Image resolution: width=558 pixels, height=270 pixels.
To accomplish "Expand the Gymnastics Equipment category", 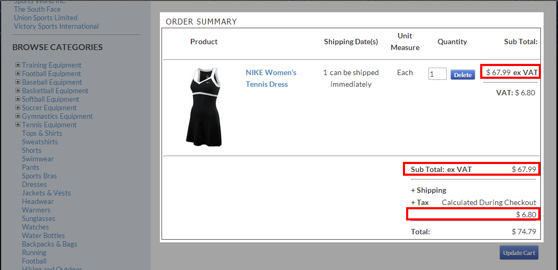I will click(18, 116).
